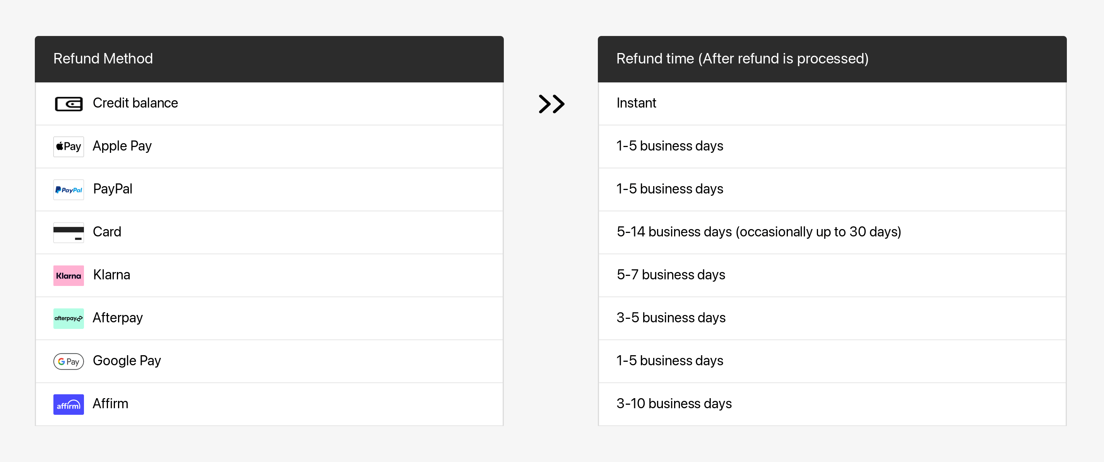The height and width of the screenshot is (462, 1104).
Task: Select the Affirm method label text
Action: pyautogui.click(x=111, y=404)
